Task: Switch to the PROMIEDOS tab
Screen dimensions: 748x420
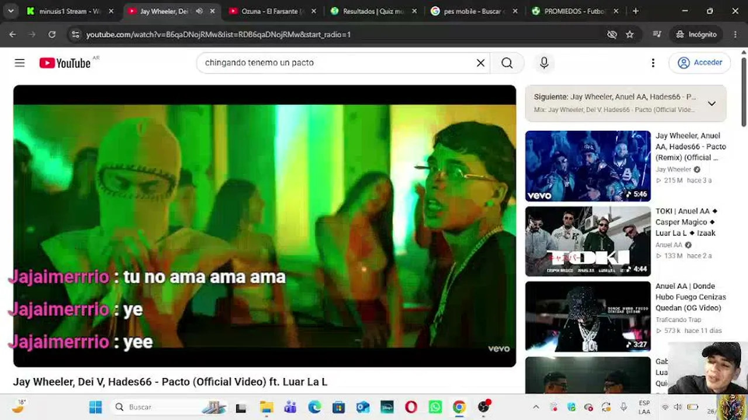Action: [x=576, y=11]
